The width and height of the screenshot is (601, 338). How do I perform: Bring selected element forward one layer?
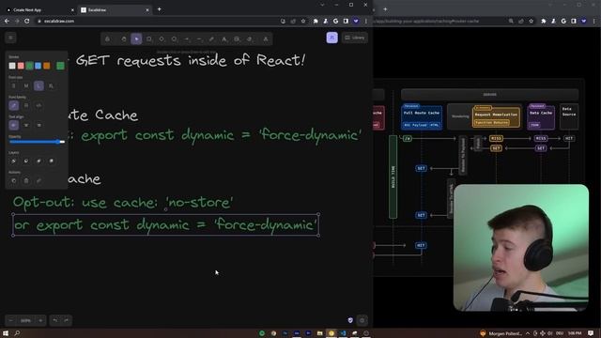(x=39, y=161)
